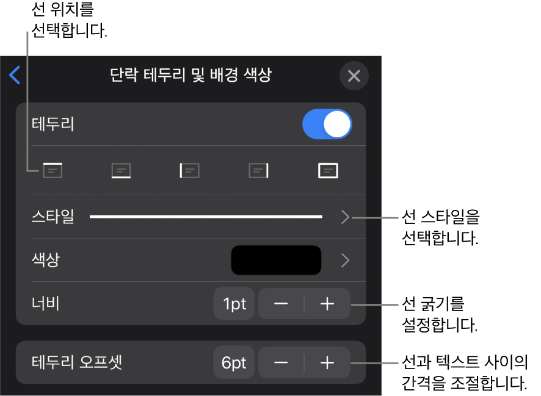Select the all-sides border box position
Screen dimensions: 541x396
pyautogui.click(x=328, y=171)
